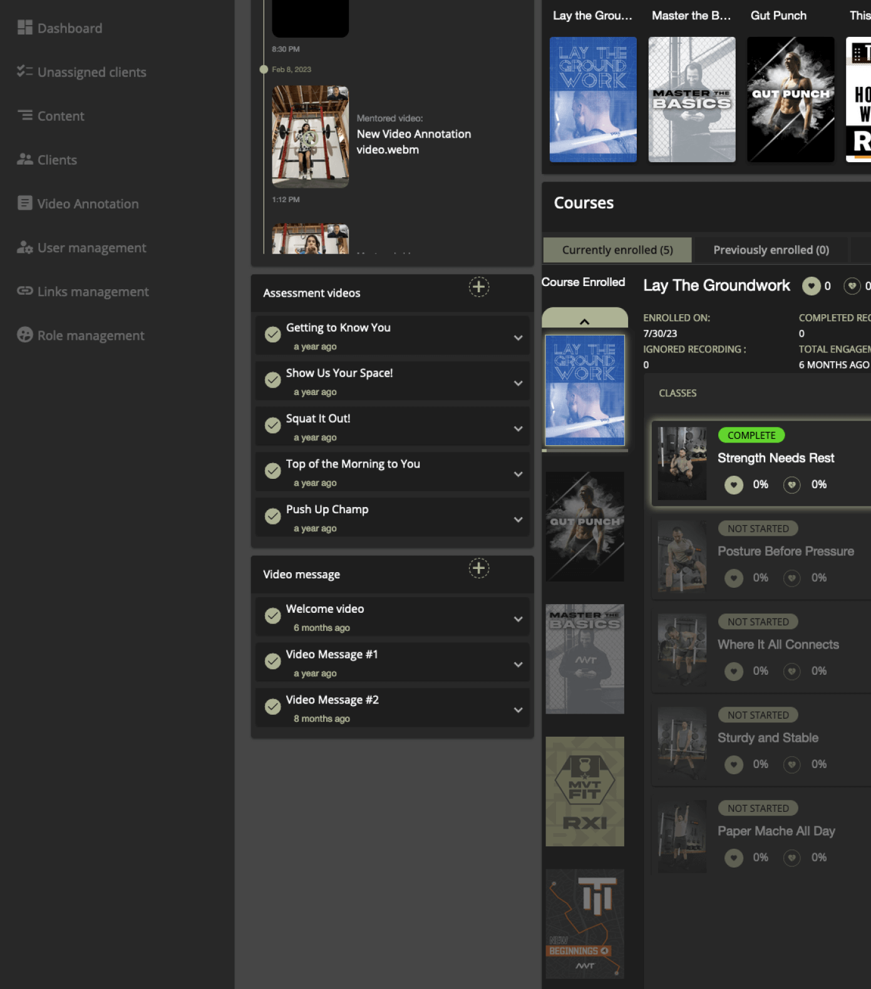Viewport: 871px width, 989px height.
Task: Click heart icon next to Lay The Groundwork title
Action: 812,286
